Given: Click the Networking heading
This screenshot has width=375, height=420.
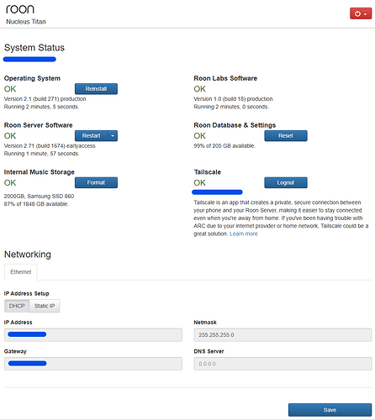Looking at the screenshot, I should (x=28, y=255).
